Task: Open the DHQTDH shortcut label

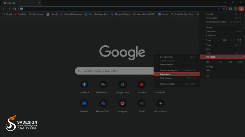Action: pos(160,92)
